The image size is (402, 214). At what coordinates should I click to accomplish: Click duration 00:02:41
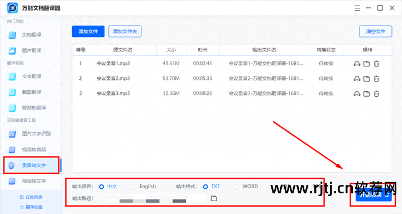point(203,63)
